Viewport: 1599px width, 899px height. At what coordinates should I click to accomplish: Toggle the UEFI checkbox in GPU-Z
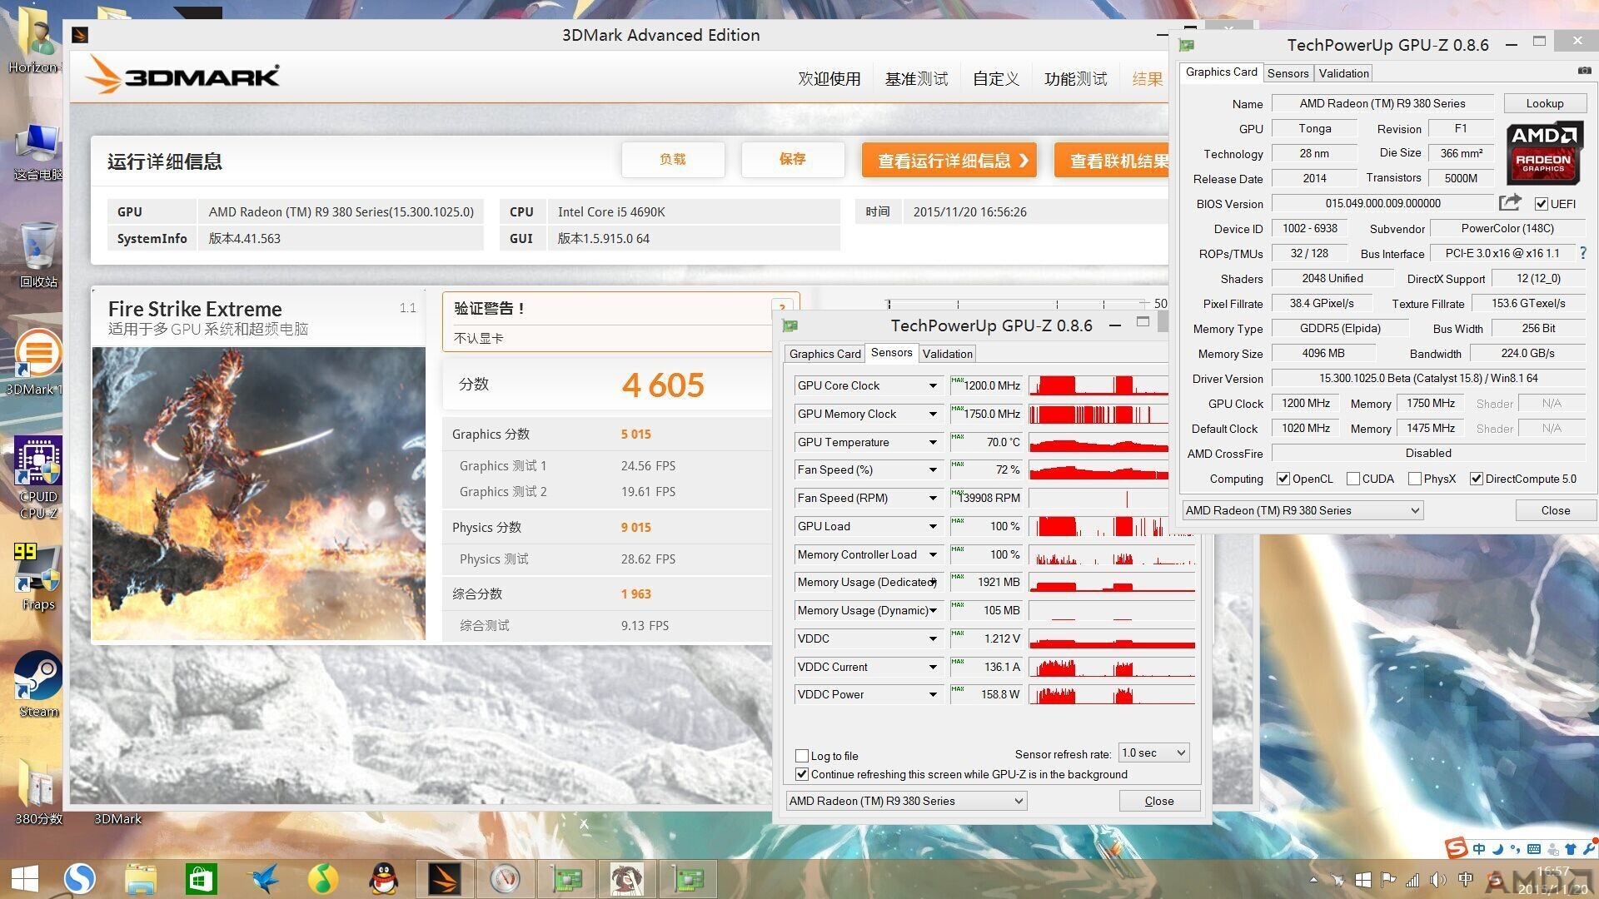(x=1541, y=204)
